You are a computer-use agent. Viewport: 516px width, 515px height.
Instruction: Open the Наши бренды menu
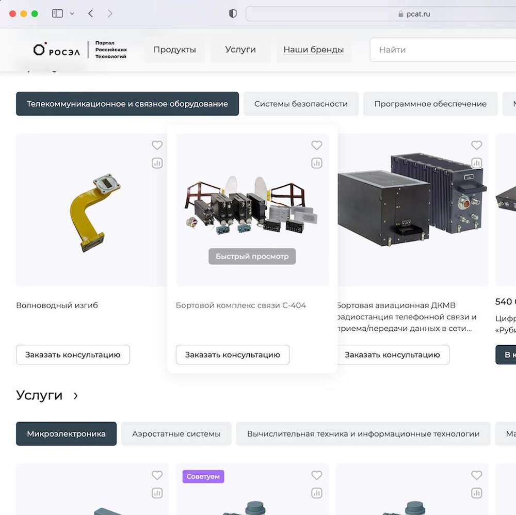[313, 50]
